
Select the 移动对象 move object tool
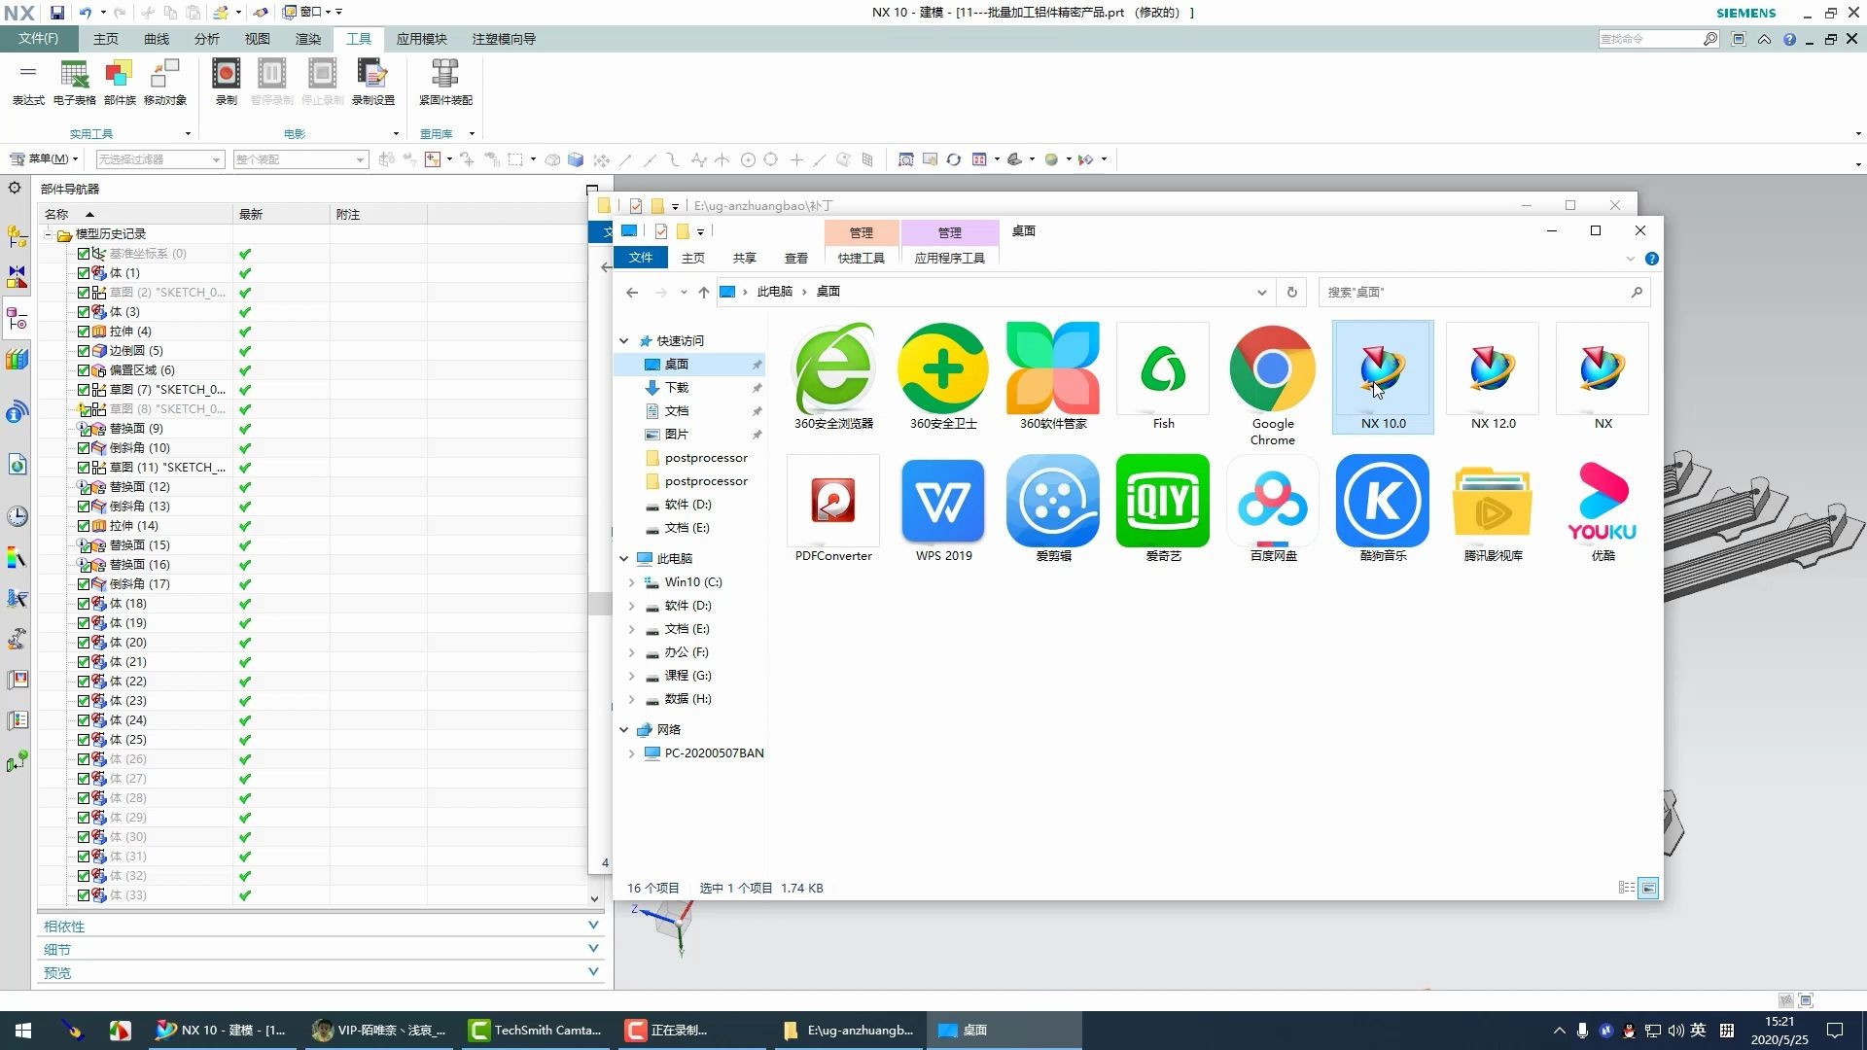(x=165, y=83)
